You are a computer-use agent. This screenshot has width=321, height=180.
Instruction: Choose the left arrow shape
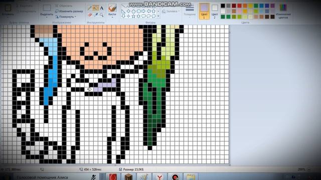coord(148,11)
